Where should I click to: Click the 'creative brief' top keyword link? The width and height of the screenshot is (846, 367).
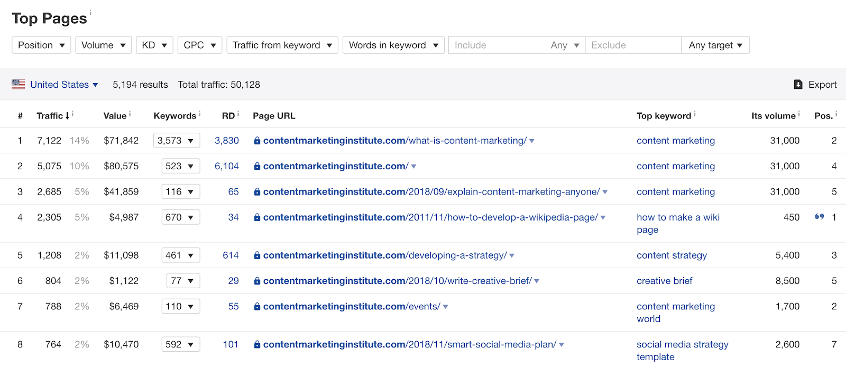coord(665,281)
